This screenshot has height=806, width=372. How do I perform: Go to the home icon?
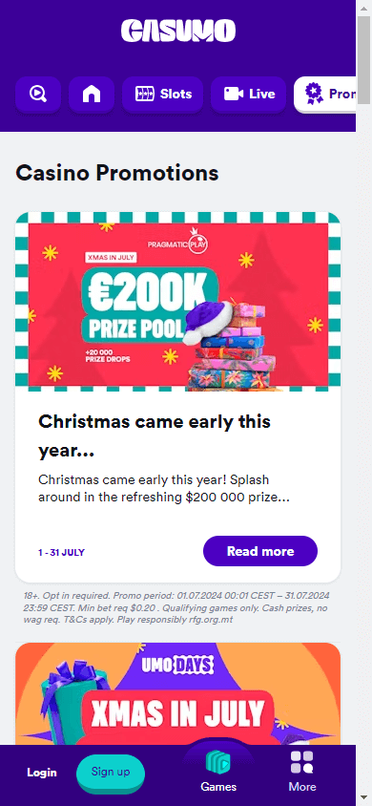[x=92, y=95]
